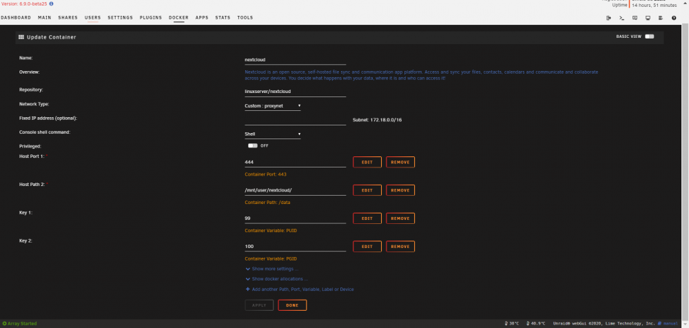
Task: Click Add another Path, Port, Variable link
Action: (302, 289)
